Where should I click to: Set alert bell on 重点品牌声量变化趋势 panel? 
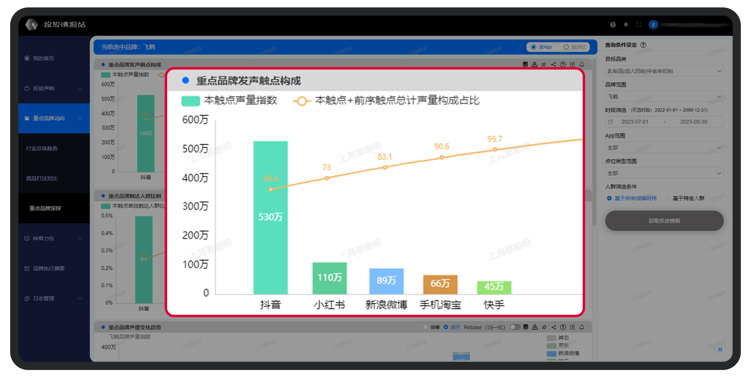(x=582, y=327)
